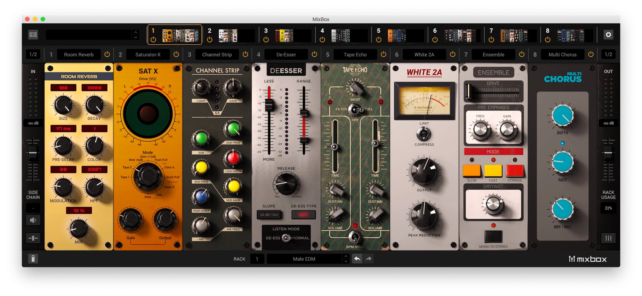The height and width of the screenshot is (296, 642).
Task: Click the preset name field at top left
Action: 89,35
